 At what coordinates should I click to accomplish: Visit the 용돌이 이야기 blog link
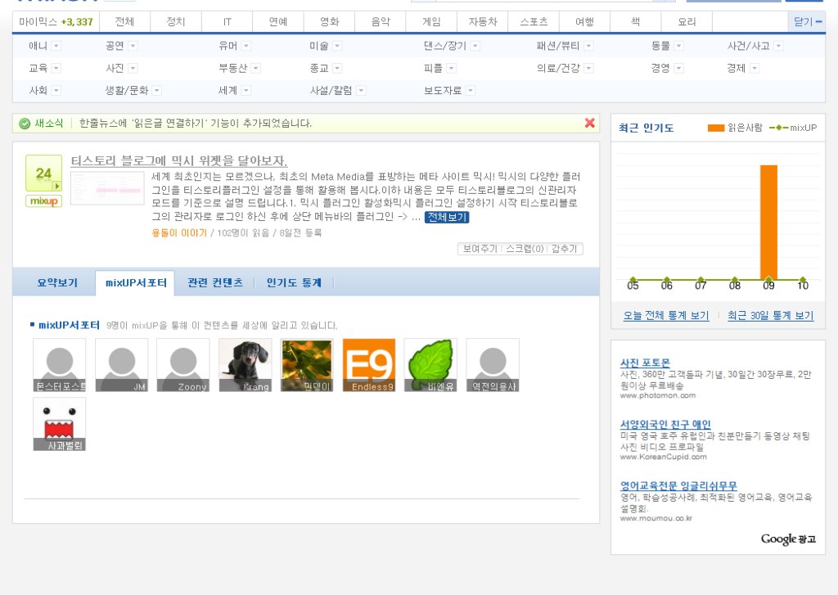click(x=179, y=232)
